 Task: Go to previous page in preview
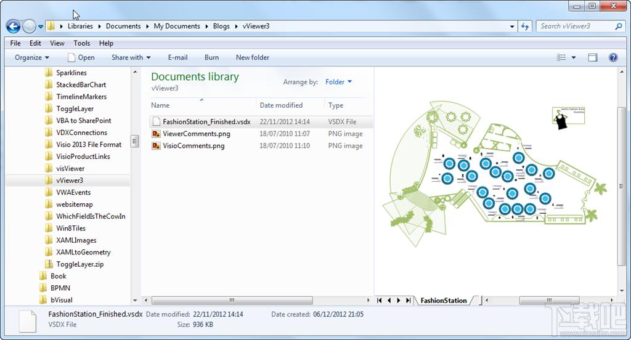389,300
